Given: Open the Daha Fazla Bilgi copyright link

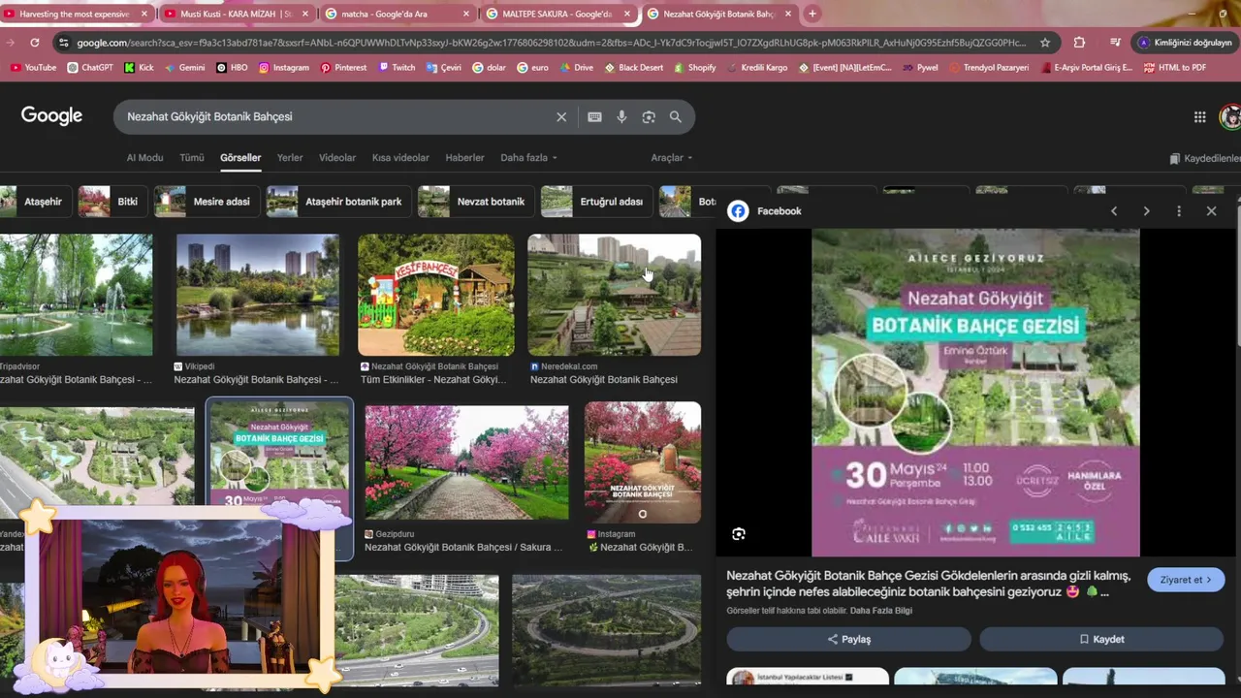Looking at the screenshot, I should (881, 611).
